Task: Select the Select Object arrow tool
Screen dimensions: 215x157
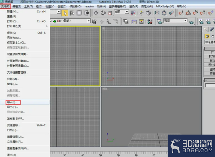Action: pyautogui.click(x=65, y=13)
